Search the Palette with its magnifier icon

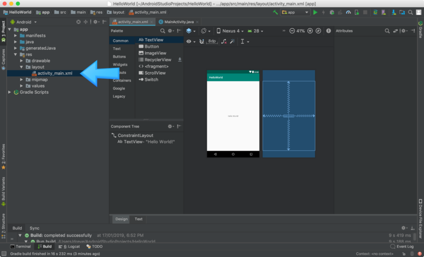[x=162, y=31]
